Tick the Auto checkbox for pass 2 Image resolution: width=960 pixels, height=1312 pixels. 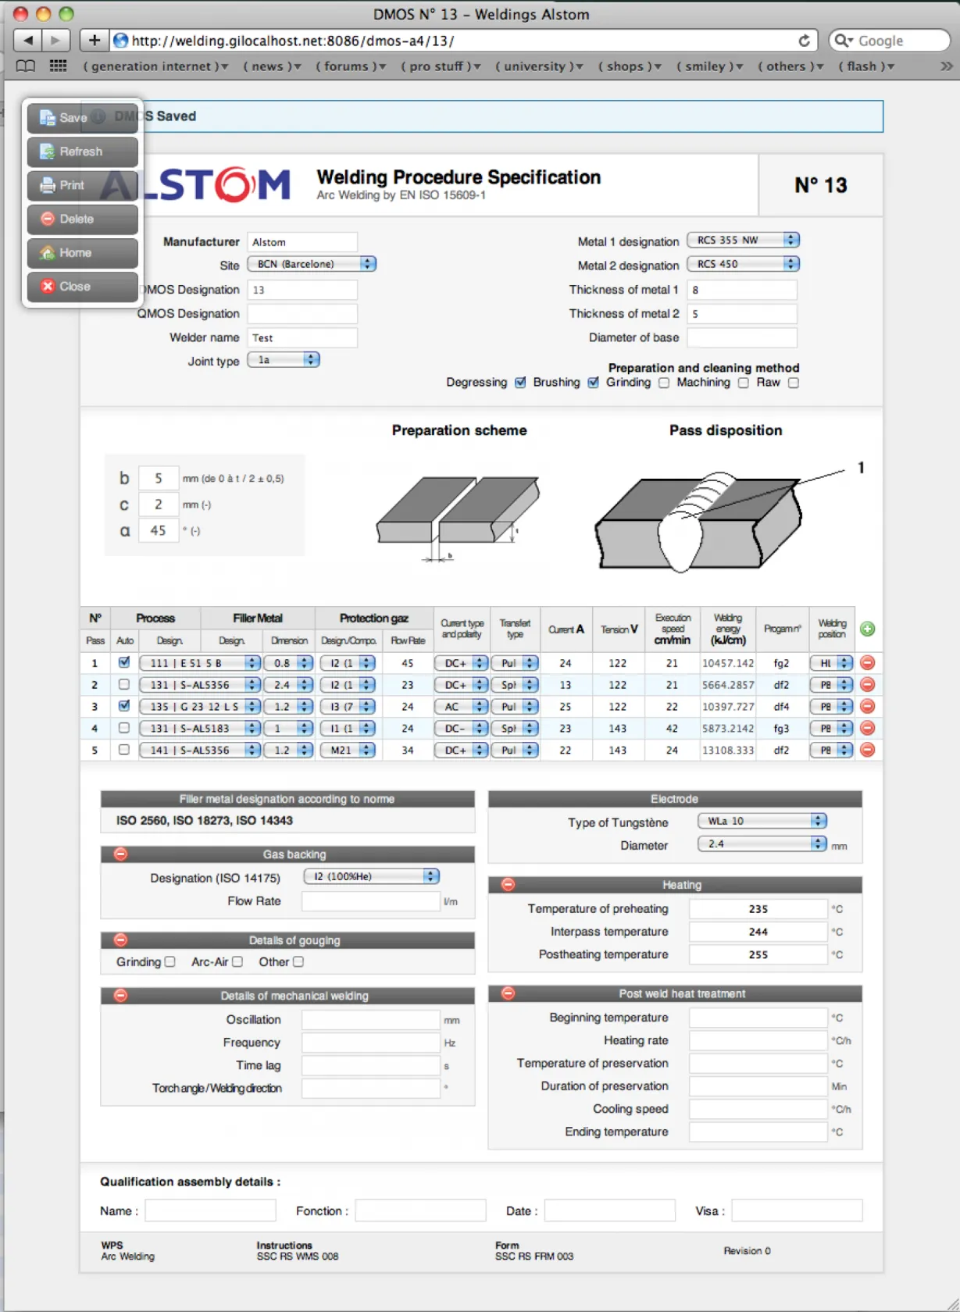pyautogui.click(x=123, y=684)
